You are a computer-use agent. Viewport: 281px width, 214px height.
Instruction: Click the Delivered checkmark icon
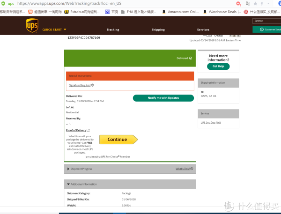pos(191,58)
